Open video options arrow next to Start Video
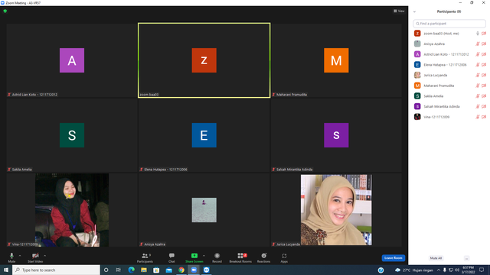The image size is (490, 275). click(x=44, y=256)
